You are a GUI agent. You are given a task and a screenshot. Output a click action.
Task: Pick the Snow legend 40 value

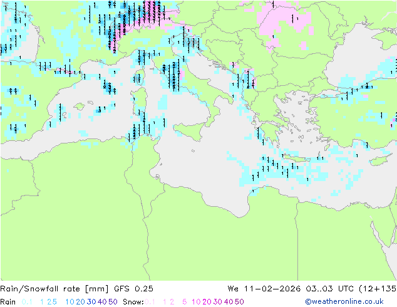(x=229, y=302)
